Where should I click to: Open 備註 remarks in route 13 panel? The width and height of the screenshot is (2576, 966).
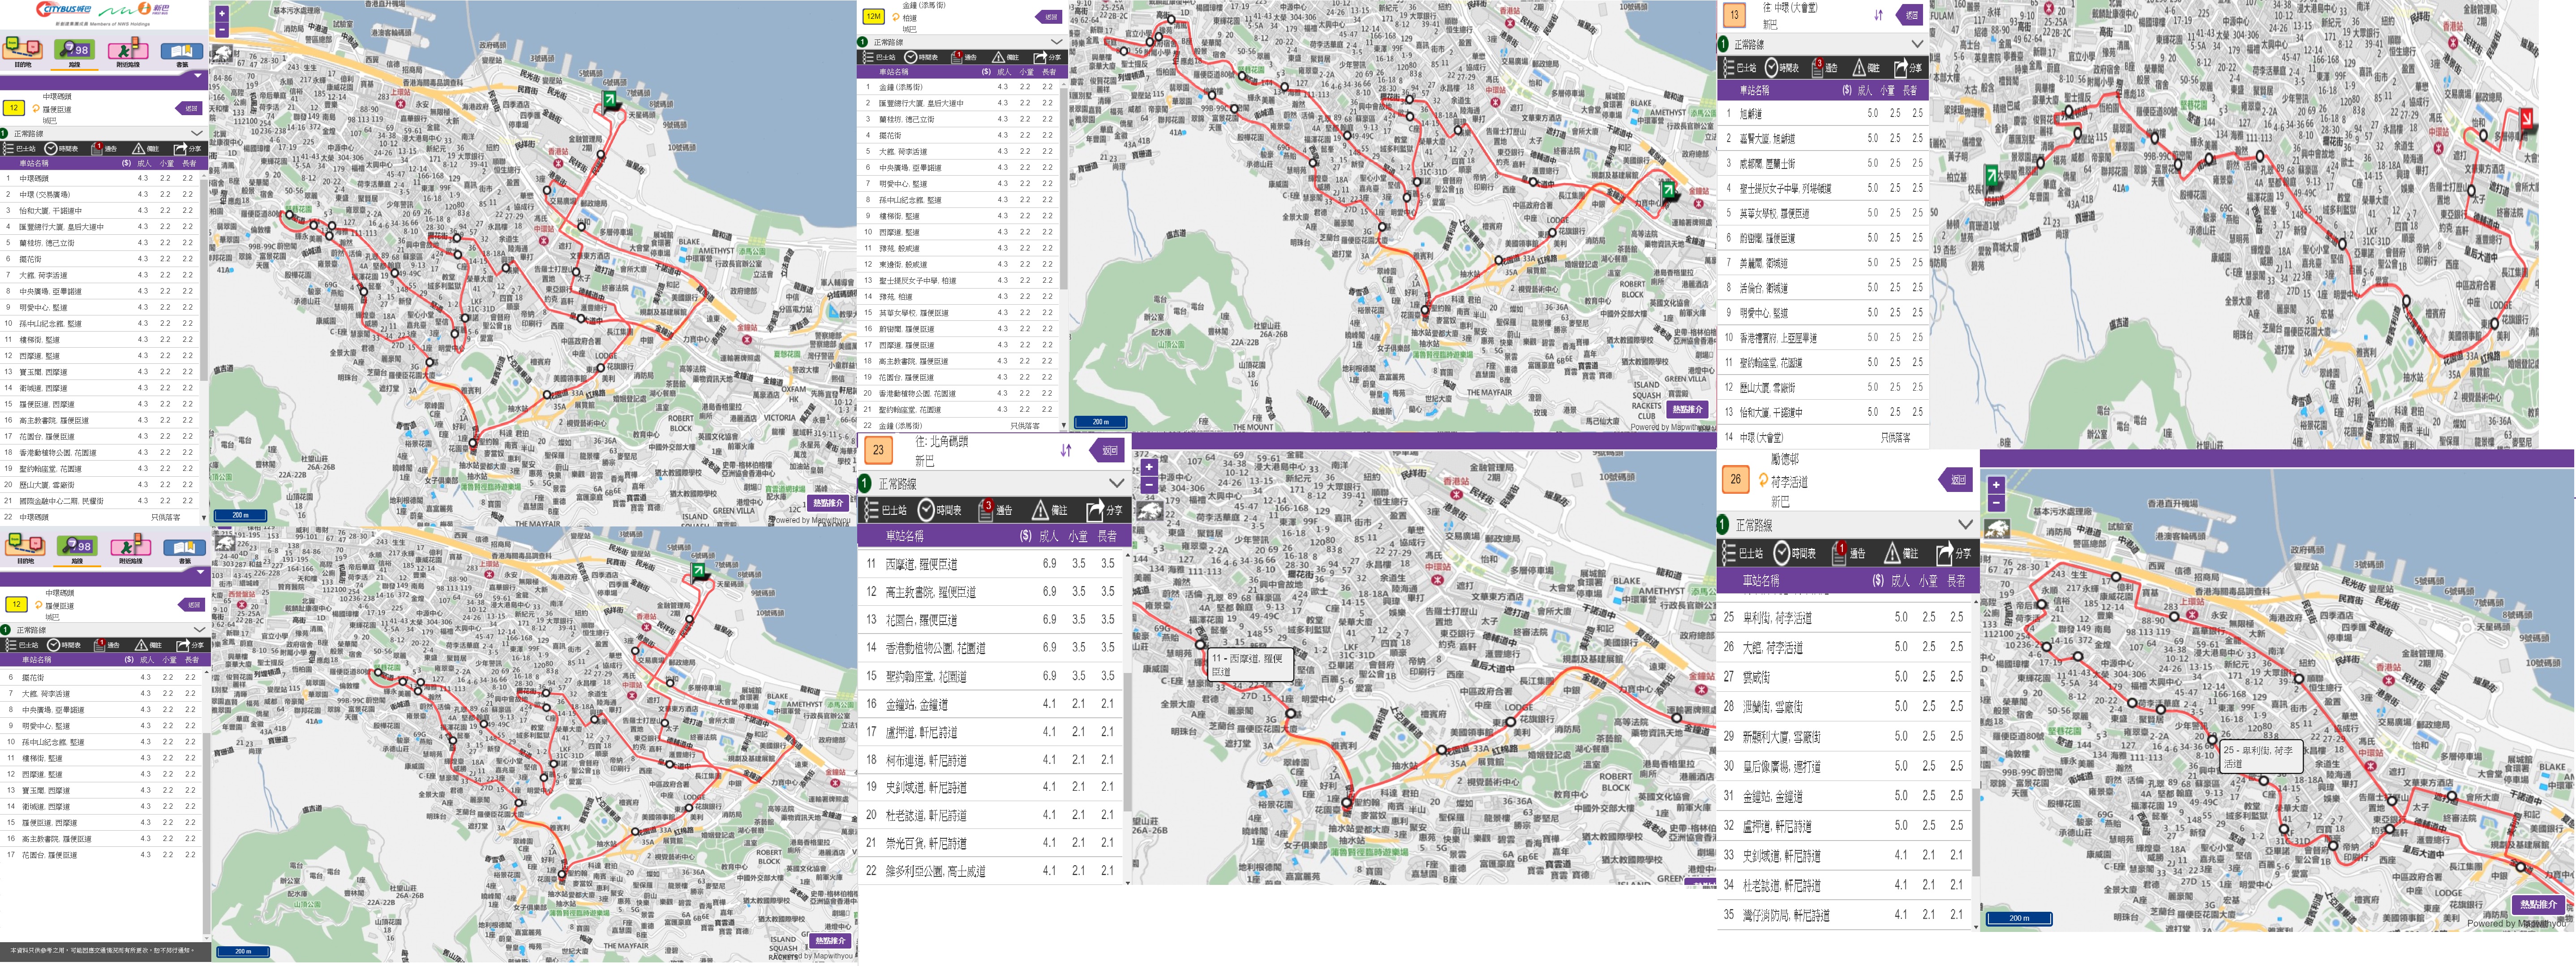(1866, 68)
